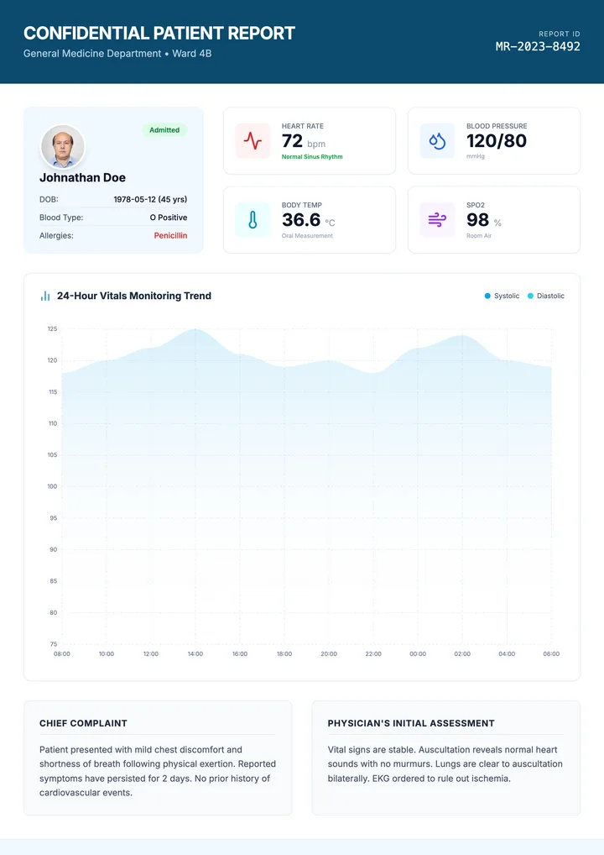Viewport: 604px width, 855px height.
Task: Click the patient name Johnathan Doe
Action: click(x=83, y=178)
